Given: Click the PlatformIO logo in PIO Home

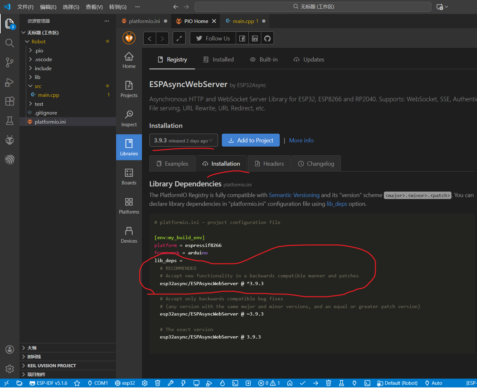Looking at the screenshot, I should pos(129,38).
